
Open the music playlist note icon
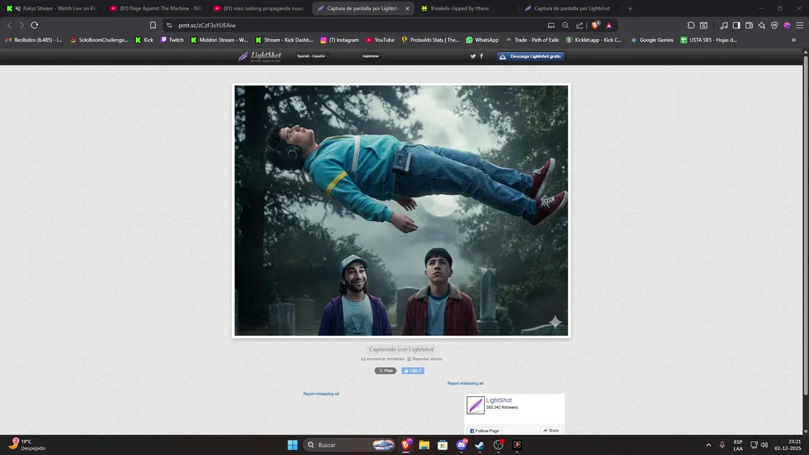pyautogui.click(x=724, y=25)
